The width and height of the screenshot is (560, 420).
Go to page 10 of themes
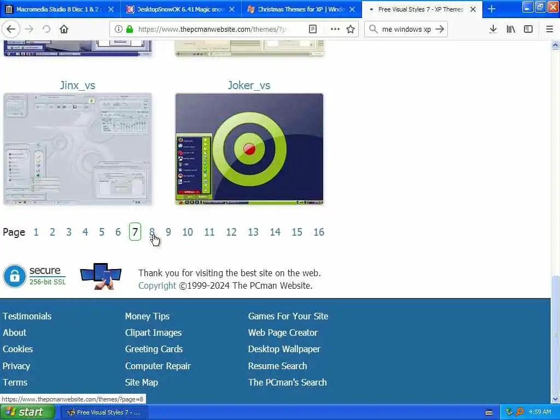(188, 232)
